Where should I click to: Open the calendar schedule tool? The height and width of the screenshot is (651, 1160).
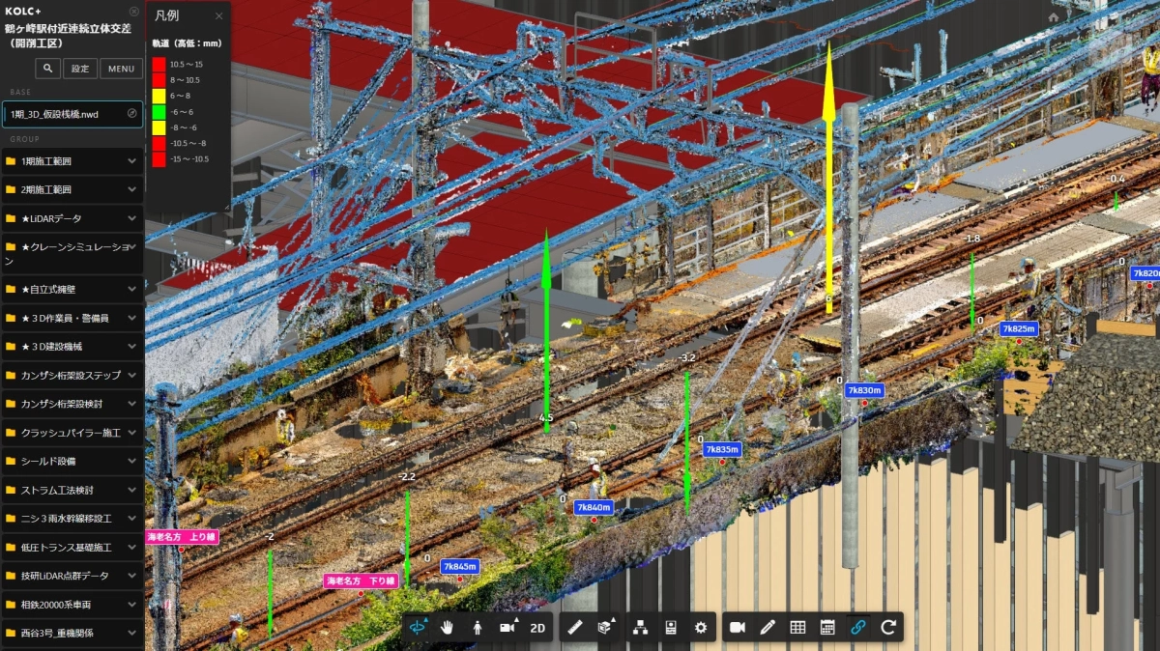[827, 627]
